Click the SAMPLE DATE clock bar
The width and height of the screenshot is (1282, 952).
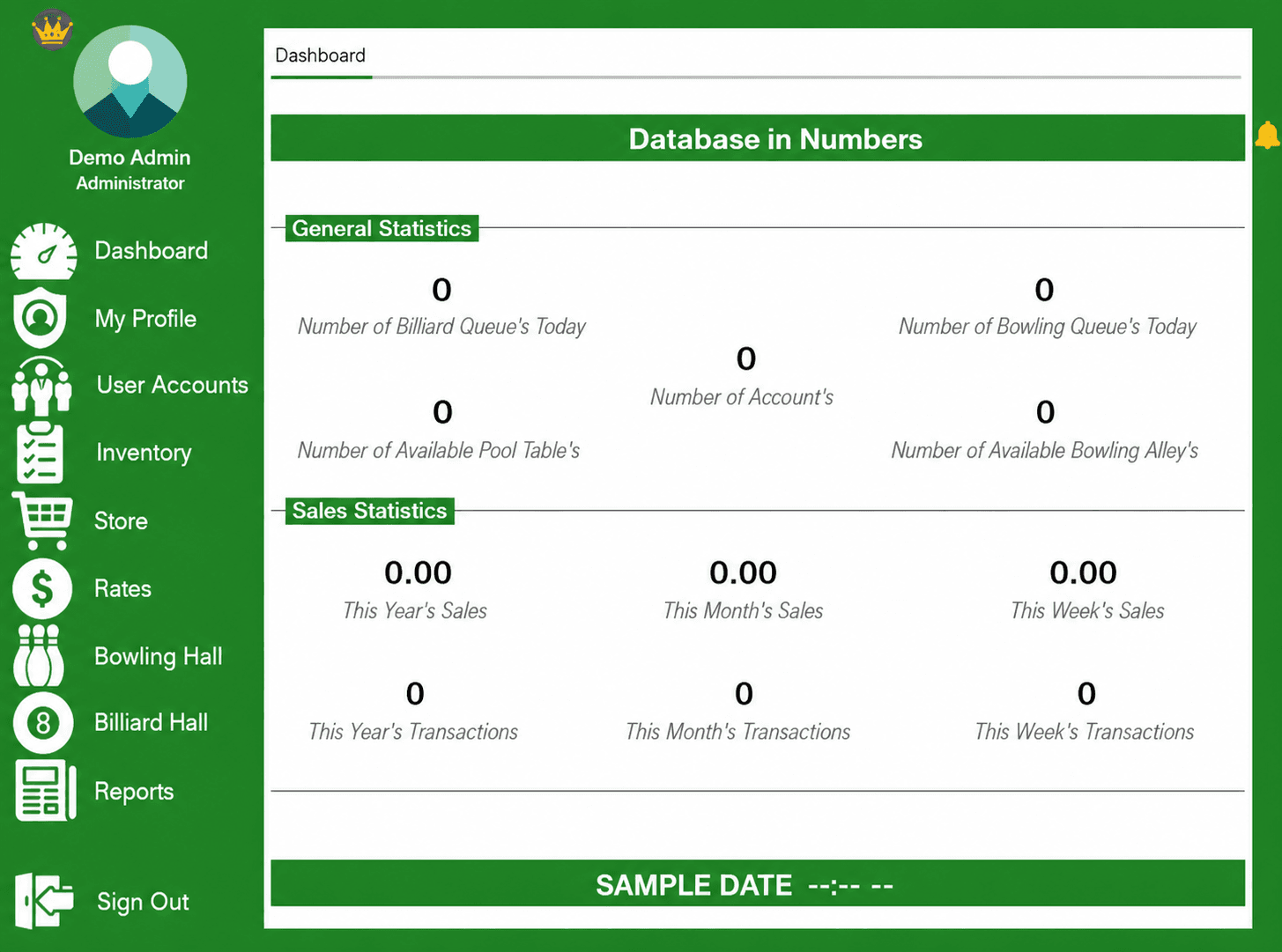[x=758, y=883]
